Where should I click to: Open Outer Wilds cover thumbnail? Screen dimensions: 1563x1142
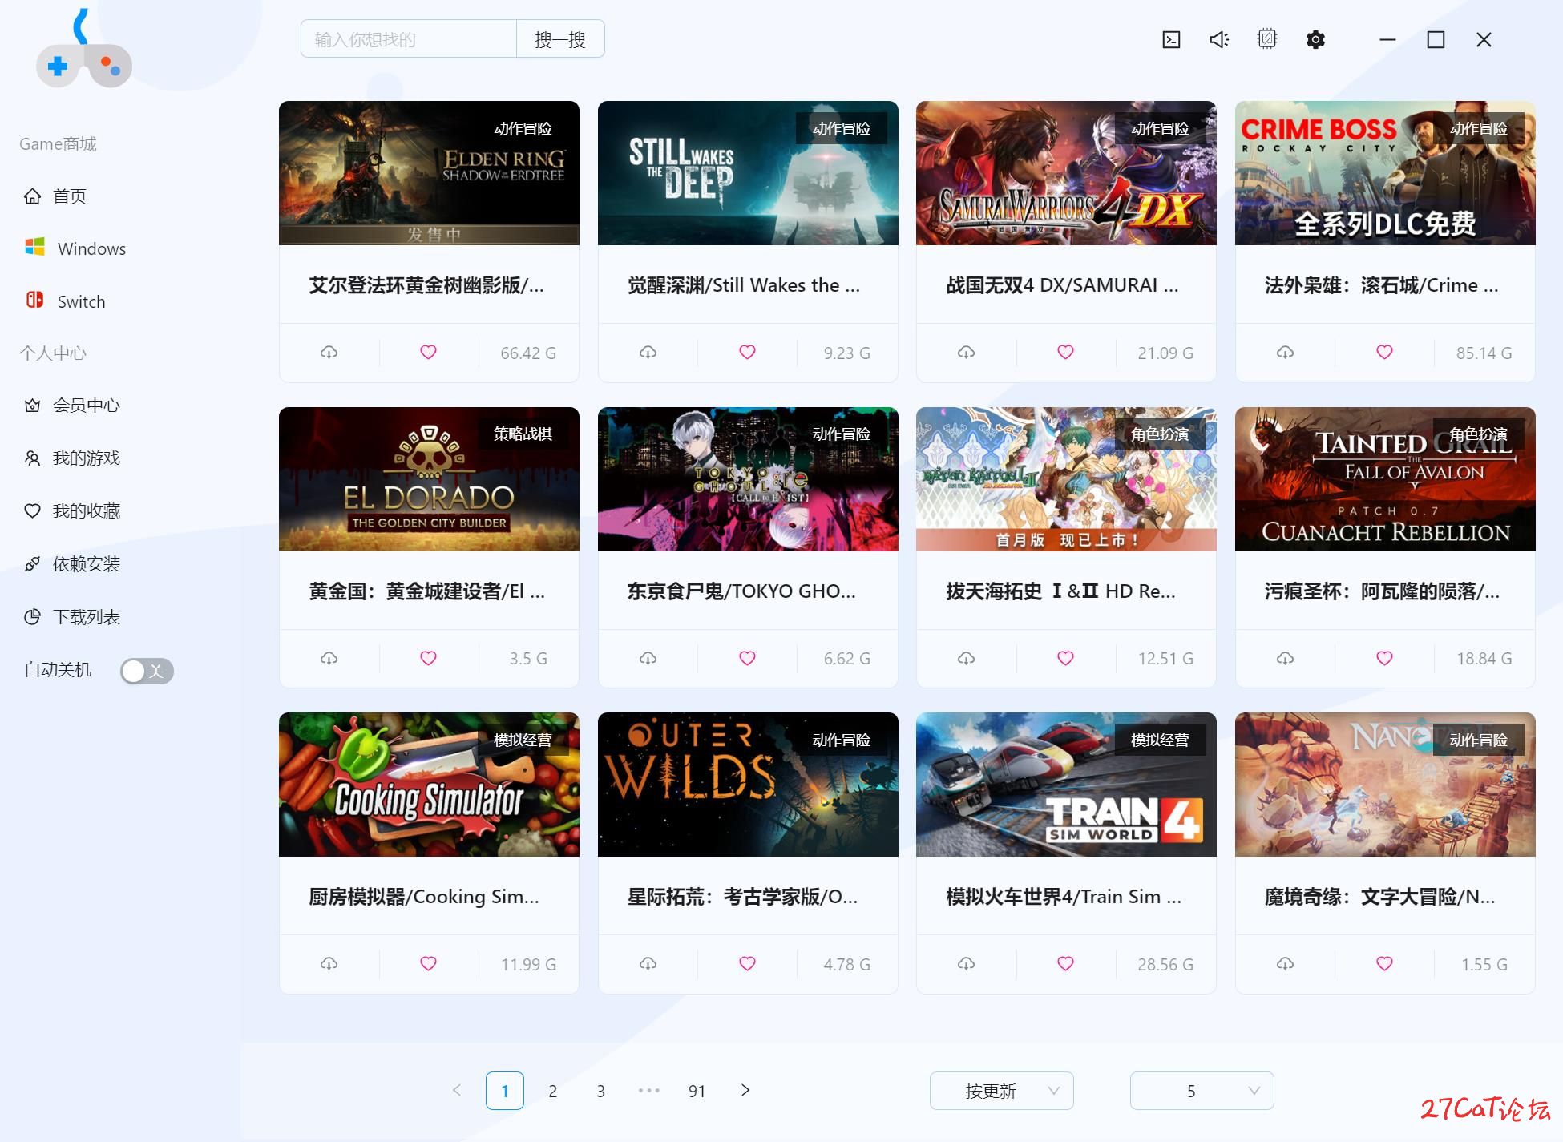[748, 785]
